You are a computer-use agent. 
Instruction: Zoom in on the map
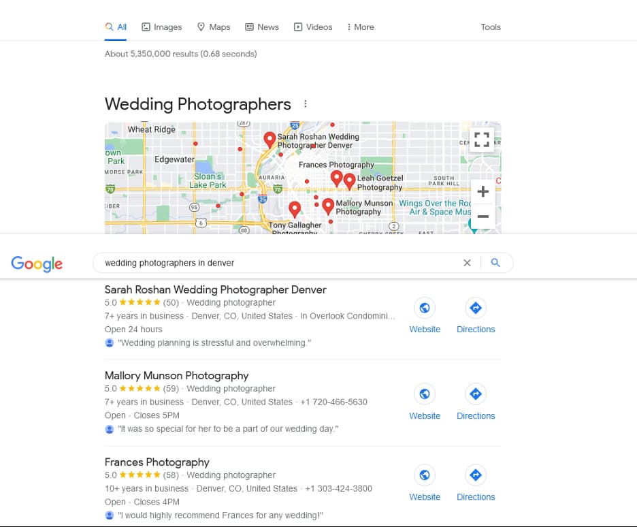tap(483, 192)
